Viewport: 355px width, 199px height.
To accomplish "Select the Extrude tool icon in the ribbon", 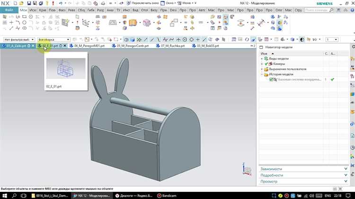I will (x=133, y=23).
